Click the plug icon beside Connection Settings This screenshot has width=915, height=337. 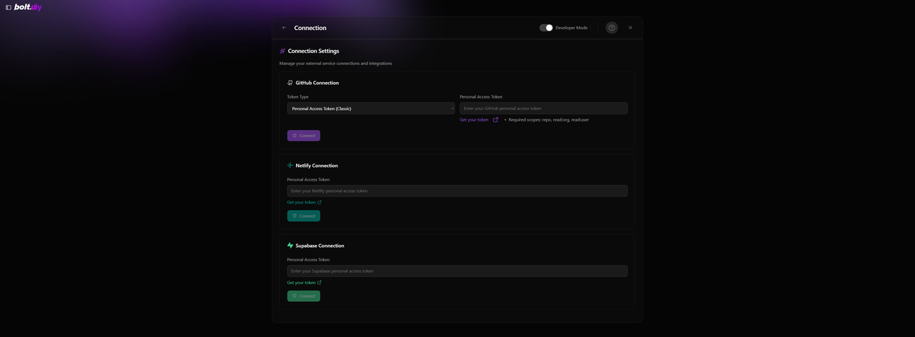[x=282, y=51]
